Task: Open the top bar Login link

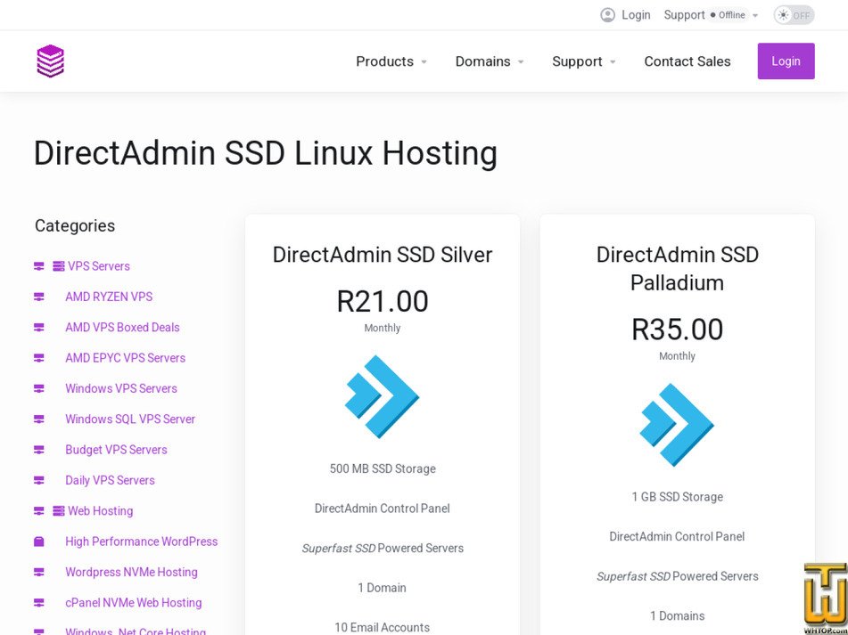Action: (x=636, y=15)
